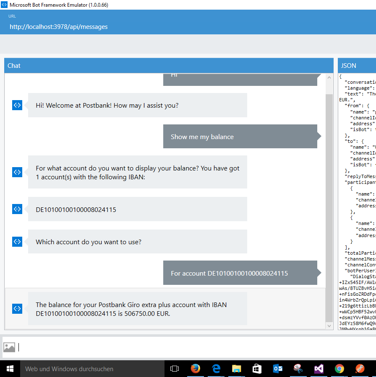Open Outlook from the taskbar

(277, 369)
